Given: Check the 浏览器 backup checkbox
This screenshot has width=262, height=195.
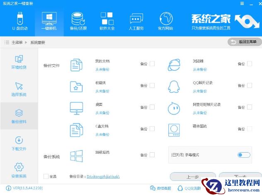Looking at the screenshot, I should tap(250, 64).
